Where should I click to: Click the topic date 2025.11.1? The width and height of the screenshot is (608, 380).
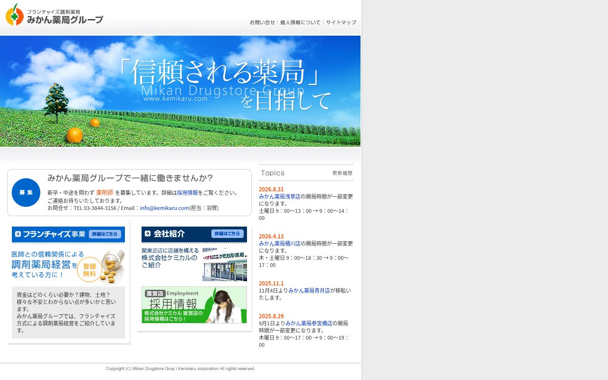(x=271, y=284)
